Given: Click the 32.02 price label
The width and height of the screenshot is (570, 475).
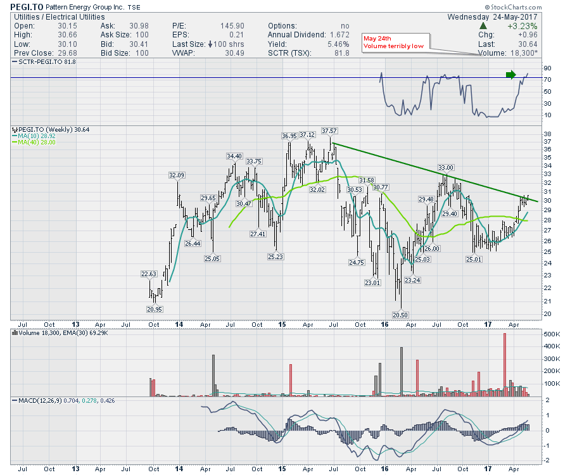Looking at the screenshot, I should (317, 190).
